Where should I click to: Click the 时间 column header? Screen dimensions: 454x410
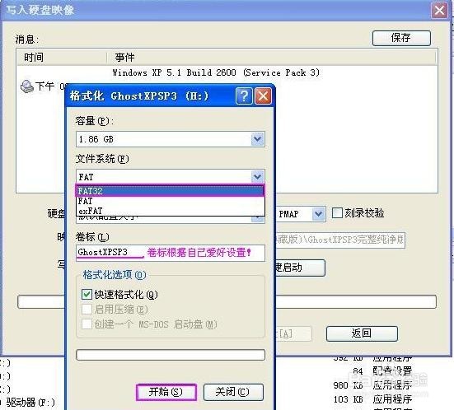pyautogui.click(x=62, y=58)
